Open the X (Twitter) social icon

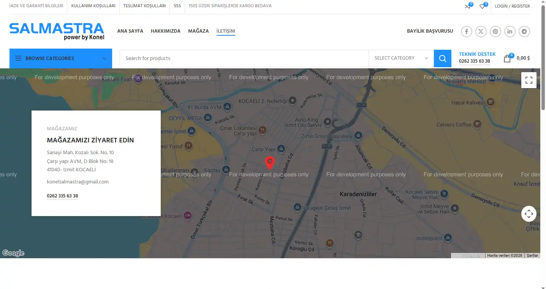(481, 32)
